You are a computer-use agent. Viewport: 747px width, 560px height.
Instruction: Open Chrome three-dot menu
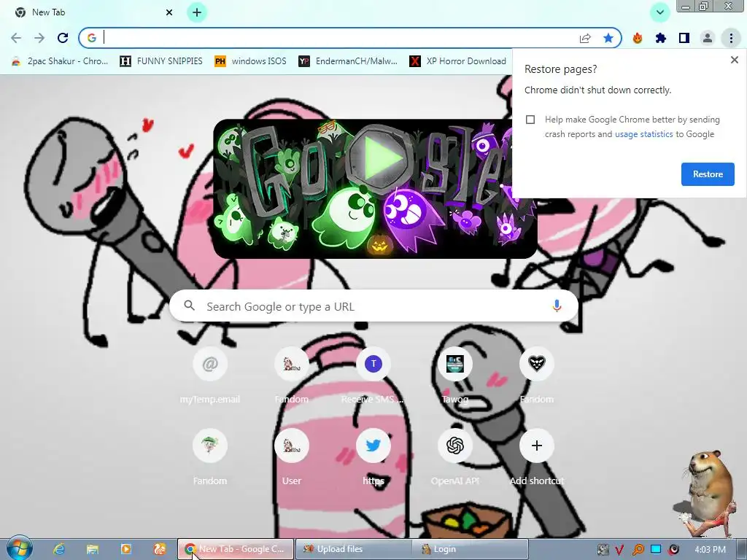tap(731, 38)
